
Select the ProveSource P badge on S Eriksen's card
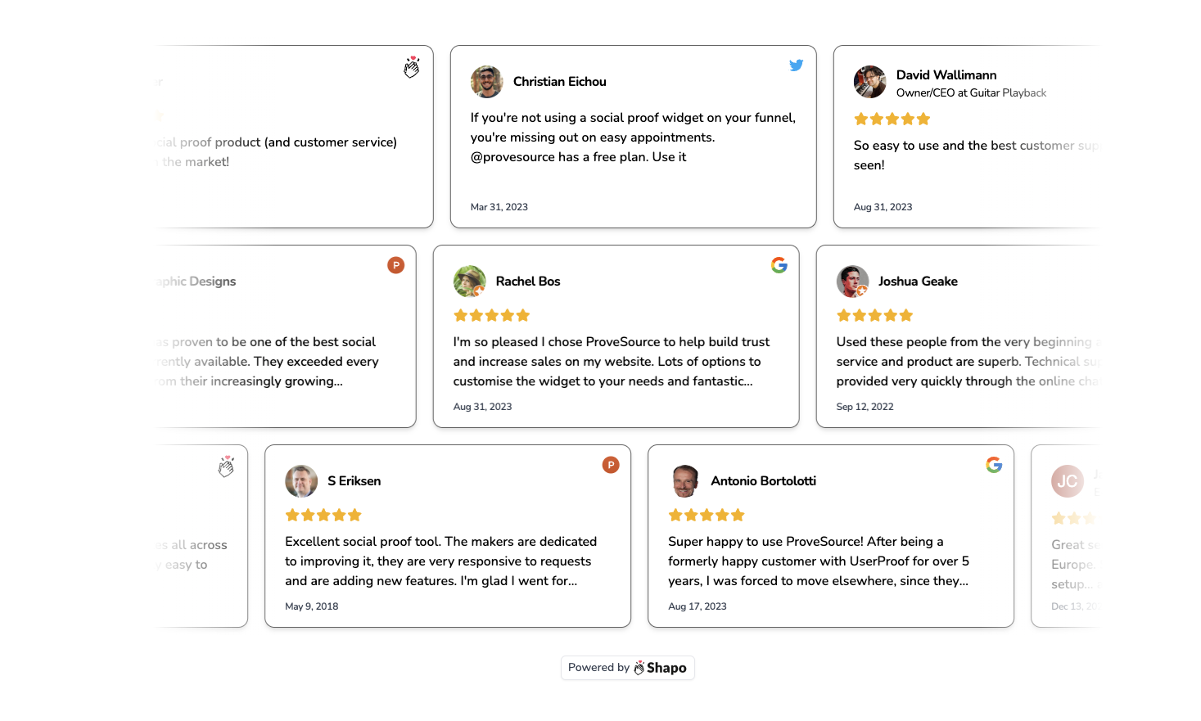click(611, 464)
